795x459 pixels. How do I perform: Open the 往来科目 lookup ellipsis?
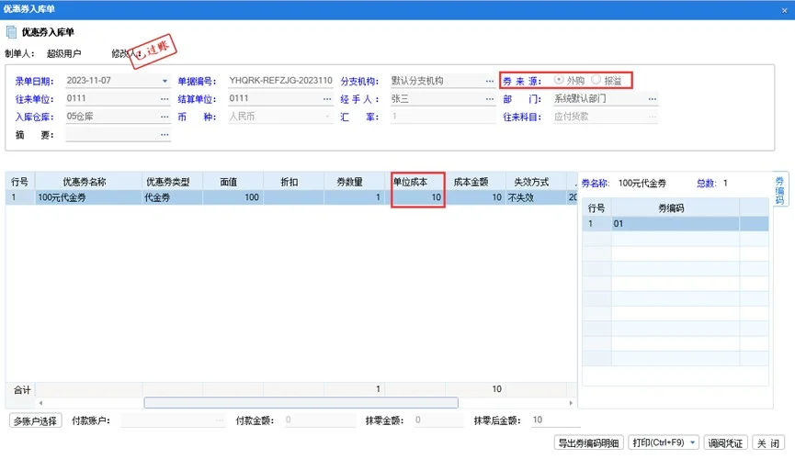(652, 117)
